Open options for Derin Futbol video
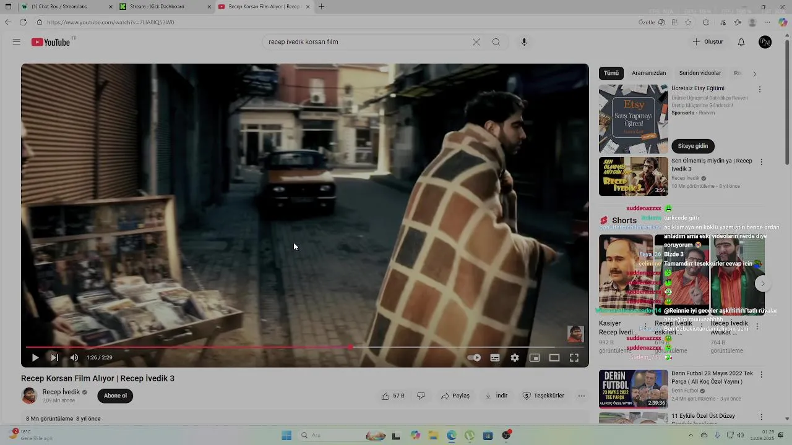 point(761,375)
